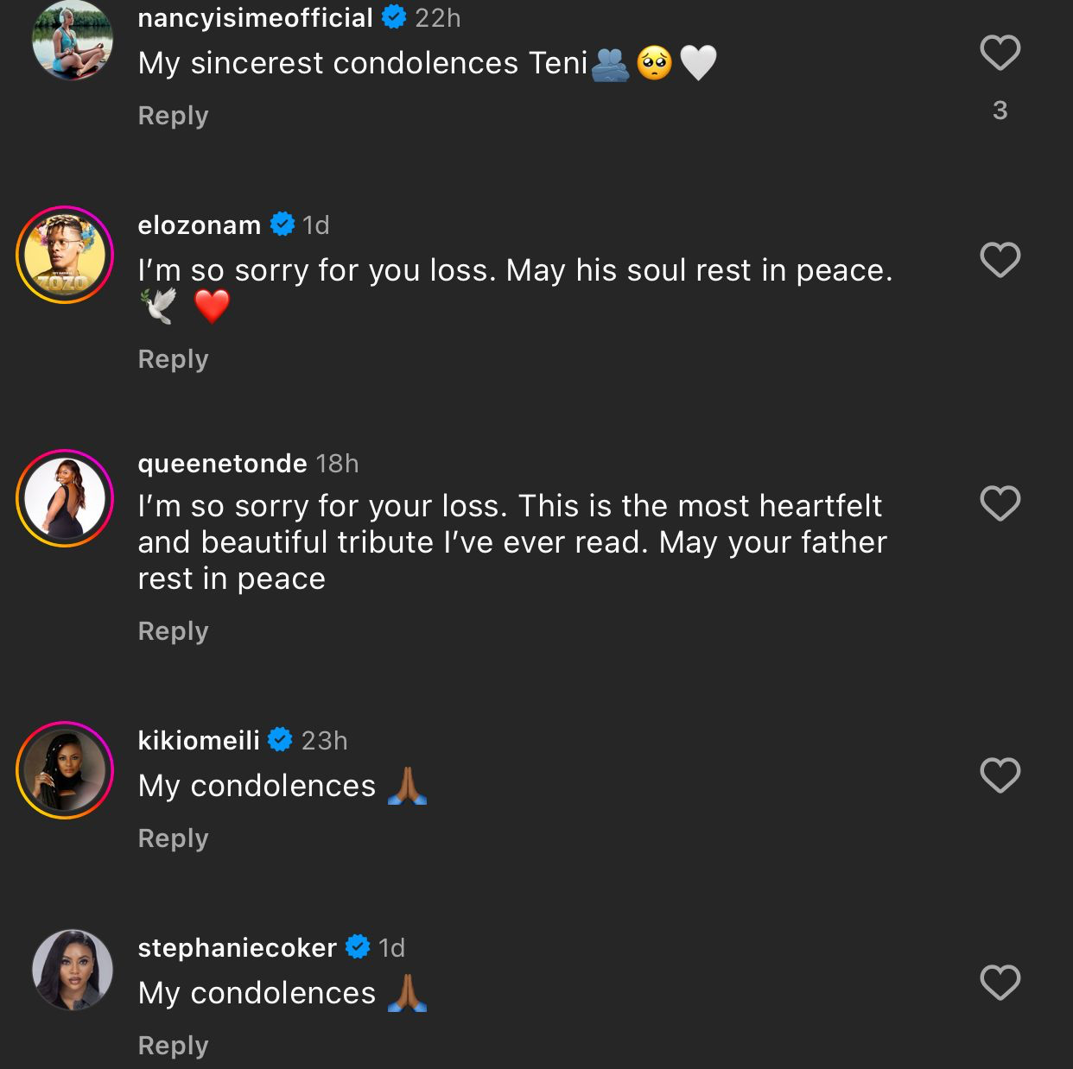Reply to elozonam's comment
The width and height of the screenshot is (1073, 1069).
click(173, 359)
